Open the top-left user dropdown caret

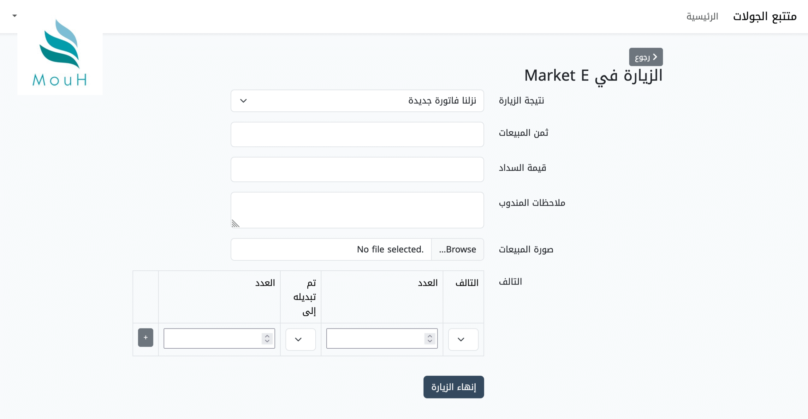pyautogui.click(x=15, y=15)
